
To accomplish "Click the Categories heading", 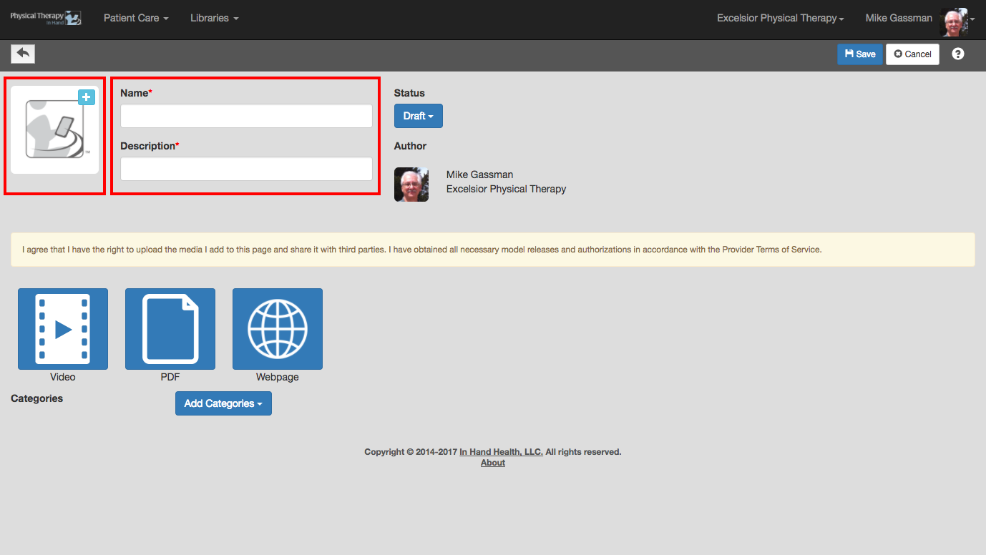I will [x=37, y=398].
